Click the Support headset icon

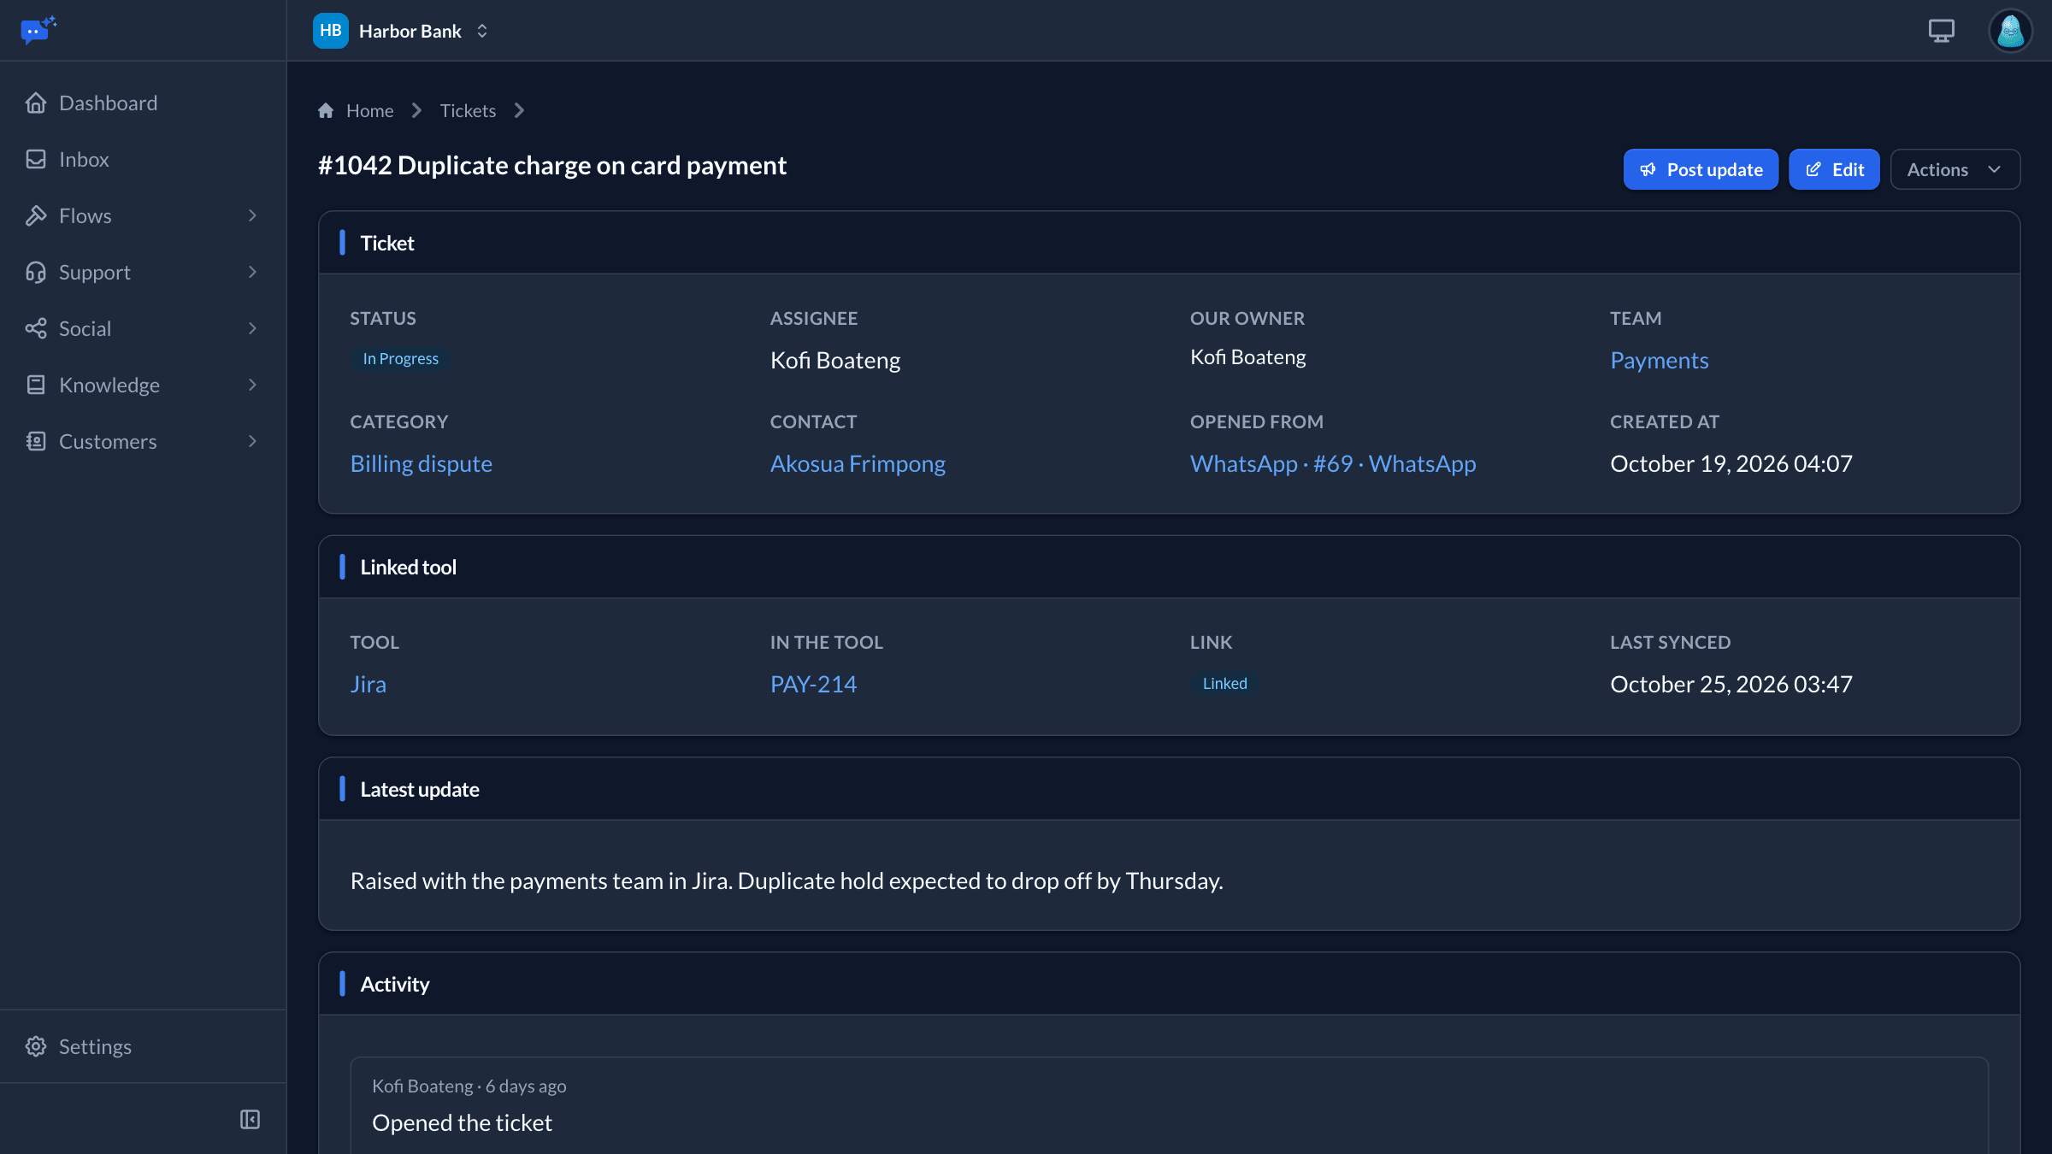coord(36,272)
